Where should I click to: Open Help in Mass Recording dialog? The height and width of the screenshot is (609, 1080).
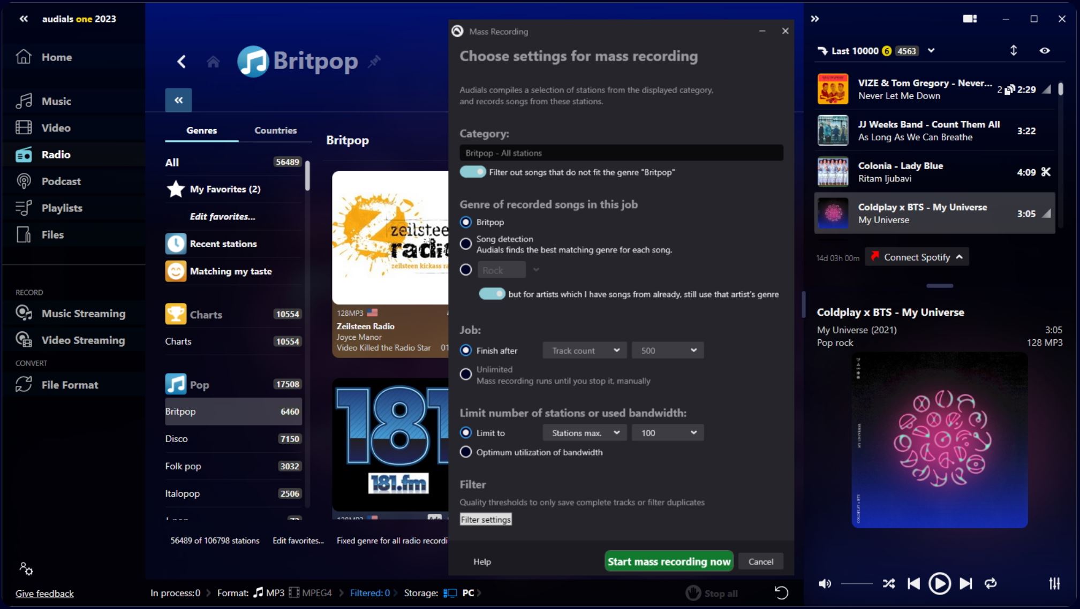coord(482,562)
